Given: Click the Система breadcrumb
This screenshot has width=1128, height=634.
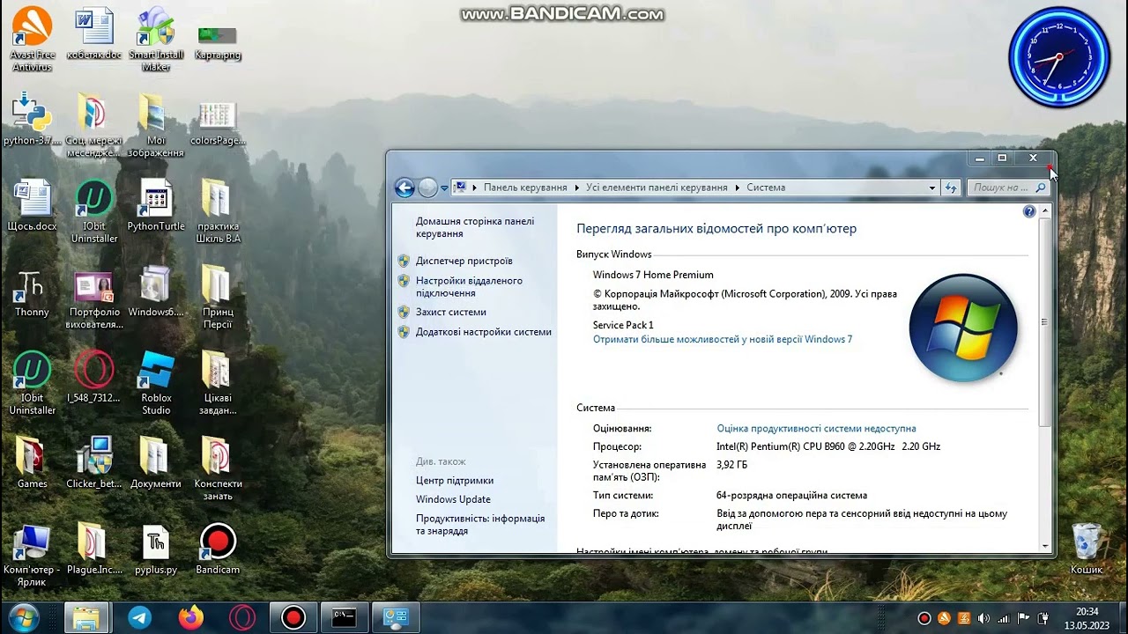Looking at the screenshot, I should (x=766, y=188).
